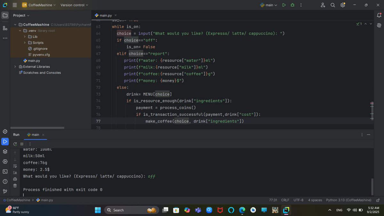This screenshot has height=216, width=384.
Task: Toggle the read-only lock in the status bar
Action: click(x=378, y=200)
